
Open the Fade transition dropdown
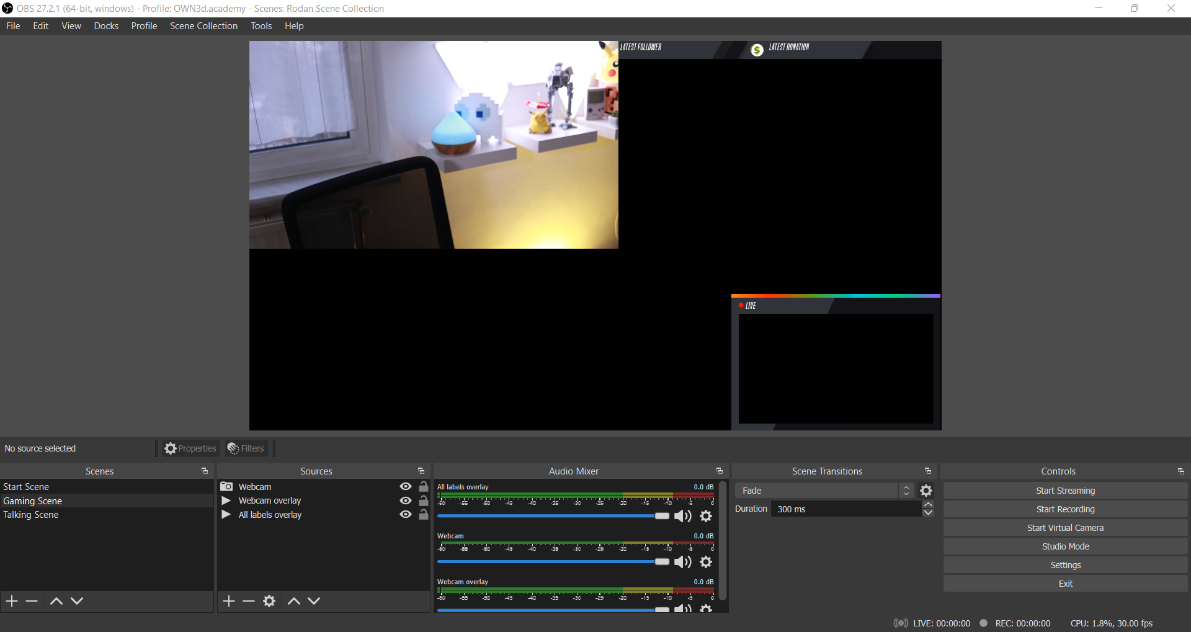click(823, 491)
